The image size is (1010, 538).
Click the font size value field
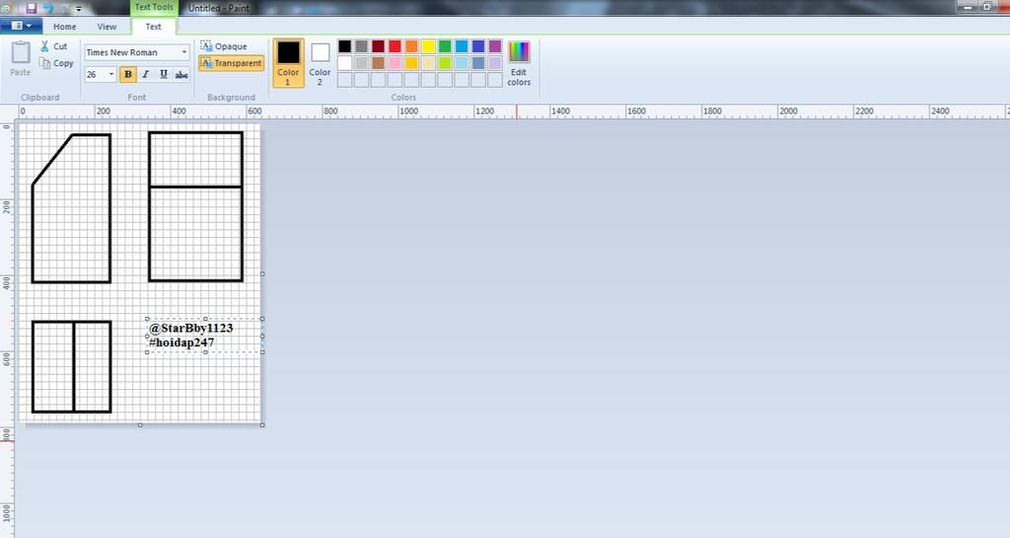(x=96, y=75)
